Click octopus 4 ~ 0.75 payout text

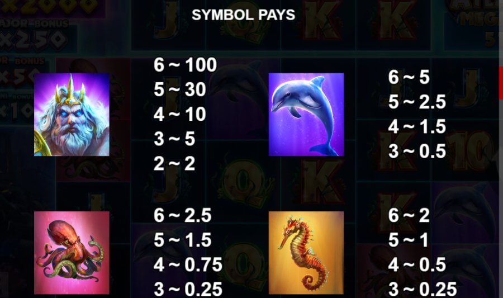(x=188, y=264)
